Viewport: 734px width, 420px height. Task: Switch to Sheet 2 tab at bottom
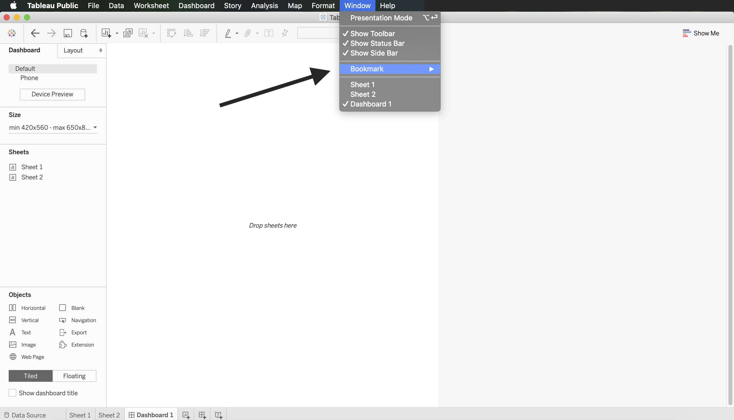click(x=109, y=415)
